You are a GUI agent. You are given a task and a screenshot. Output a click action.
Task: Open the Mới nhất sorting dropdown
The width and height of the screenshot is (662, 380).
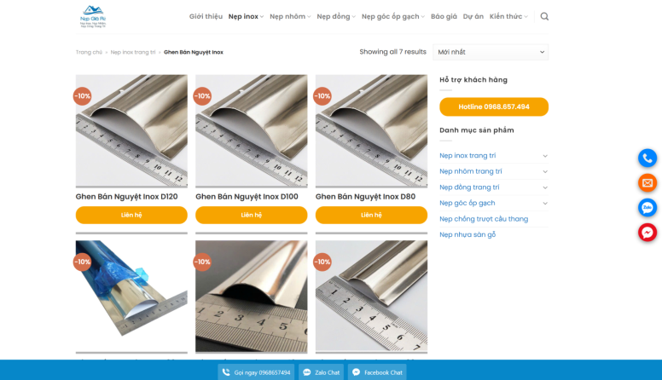491,52
